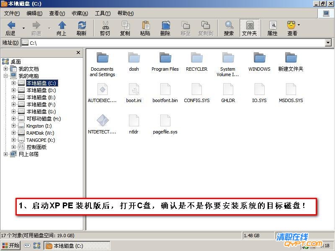
Task: Open Search (搜索) from the toolbar
Action: [229, 28]
